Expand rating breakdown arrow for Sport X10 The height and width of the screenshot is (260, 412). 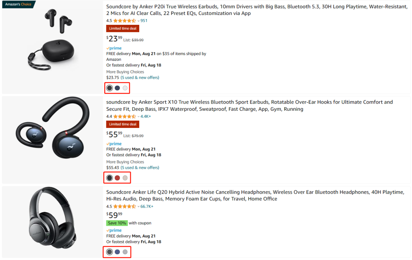click(138, 117)
